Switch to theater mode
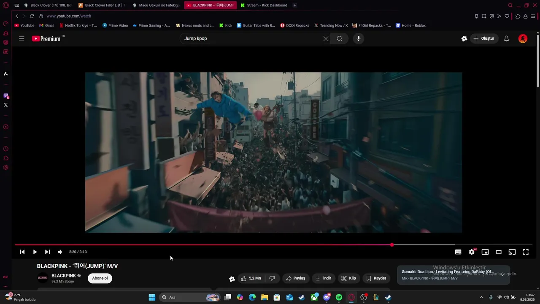The image size is (540, 304). coord(499,252)
